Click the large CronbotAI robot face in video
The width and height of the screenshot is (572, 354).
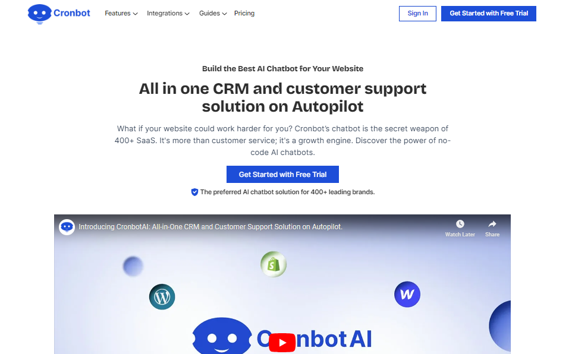[222, 336]
